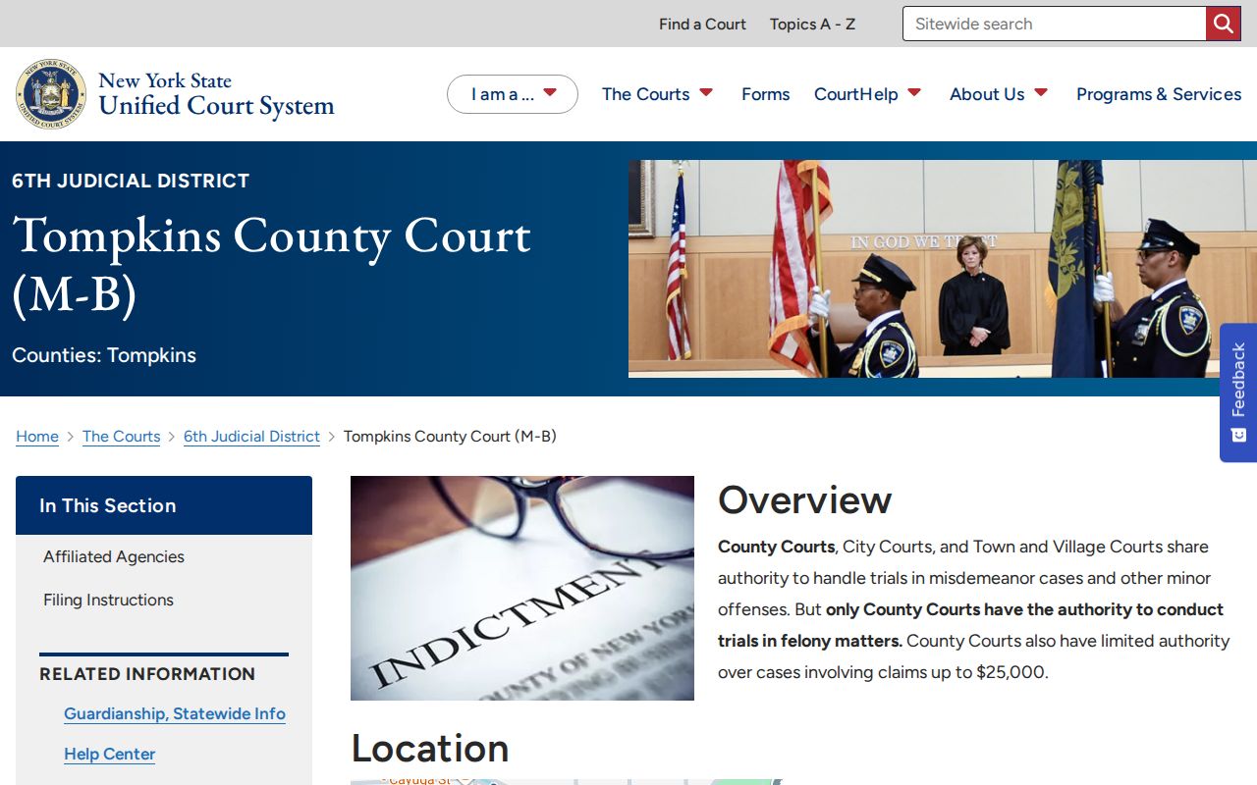Screen dimensions: 1257x785
Task: Open Affiliated Agencies in sidebar
Action: pyautogui.click(x=114, y=556)
